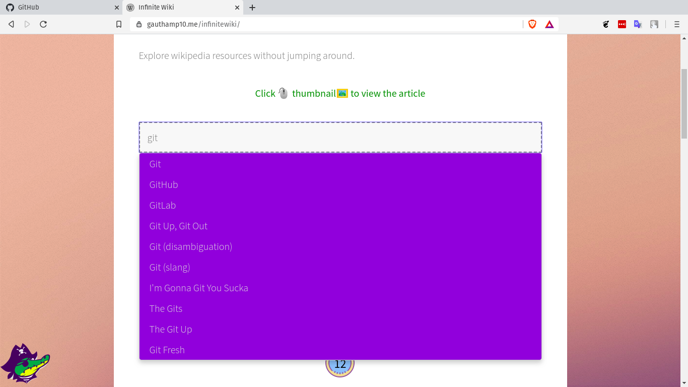Focus the search box containing git
Screen dimensions: 688x387
(x=340, y=138)
